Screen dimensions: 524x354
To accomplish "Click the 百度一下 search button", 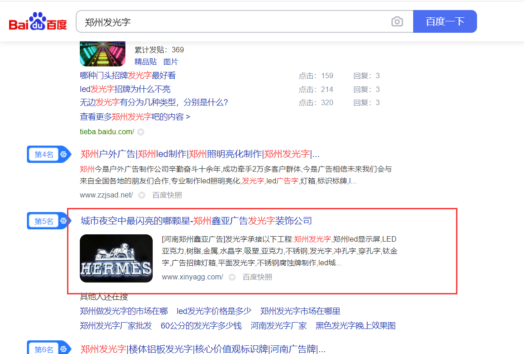I will click(x=445, y=21).
